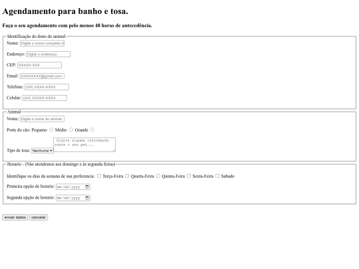Select the Grande dog size radio button

pos(92,130)
